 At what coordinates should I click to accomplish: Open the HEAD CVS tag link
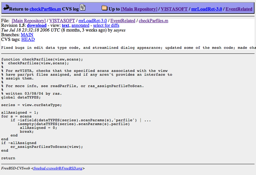coord(28,40)
